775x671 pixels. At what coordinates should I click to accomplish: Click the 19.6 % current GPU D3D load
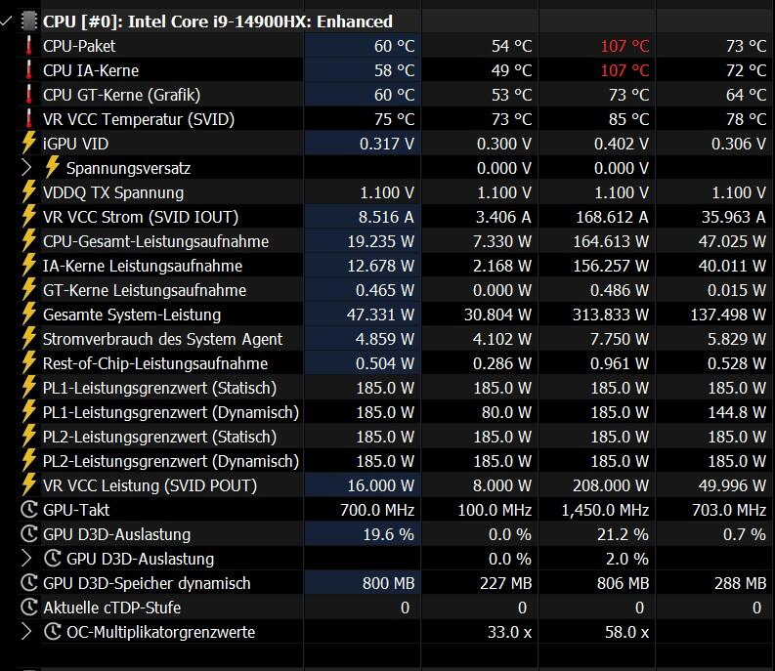389,534
